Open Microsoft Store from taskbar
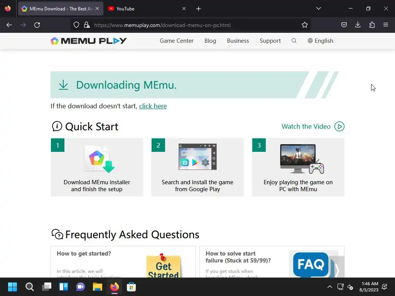The width and height of the screenshot is (395, 296). (x=131, y=287)
